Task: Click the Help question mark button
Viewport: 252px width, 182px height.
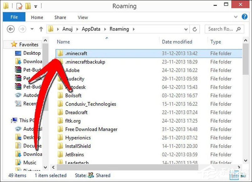Action: pos(244,17)
